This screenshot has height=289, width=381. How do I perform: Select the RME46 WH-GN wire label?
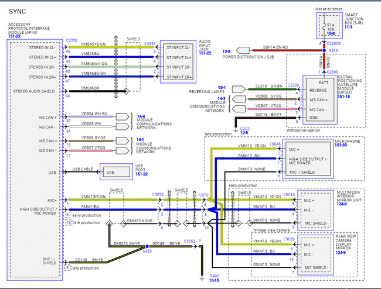point(94,64)
